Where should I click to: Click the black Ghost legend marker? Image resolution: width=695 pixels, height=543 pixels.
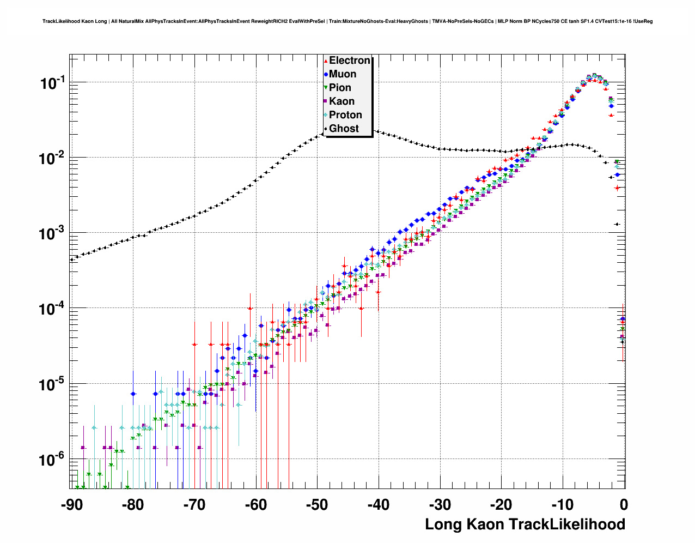(x=326, y=129)
